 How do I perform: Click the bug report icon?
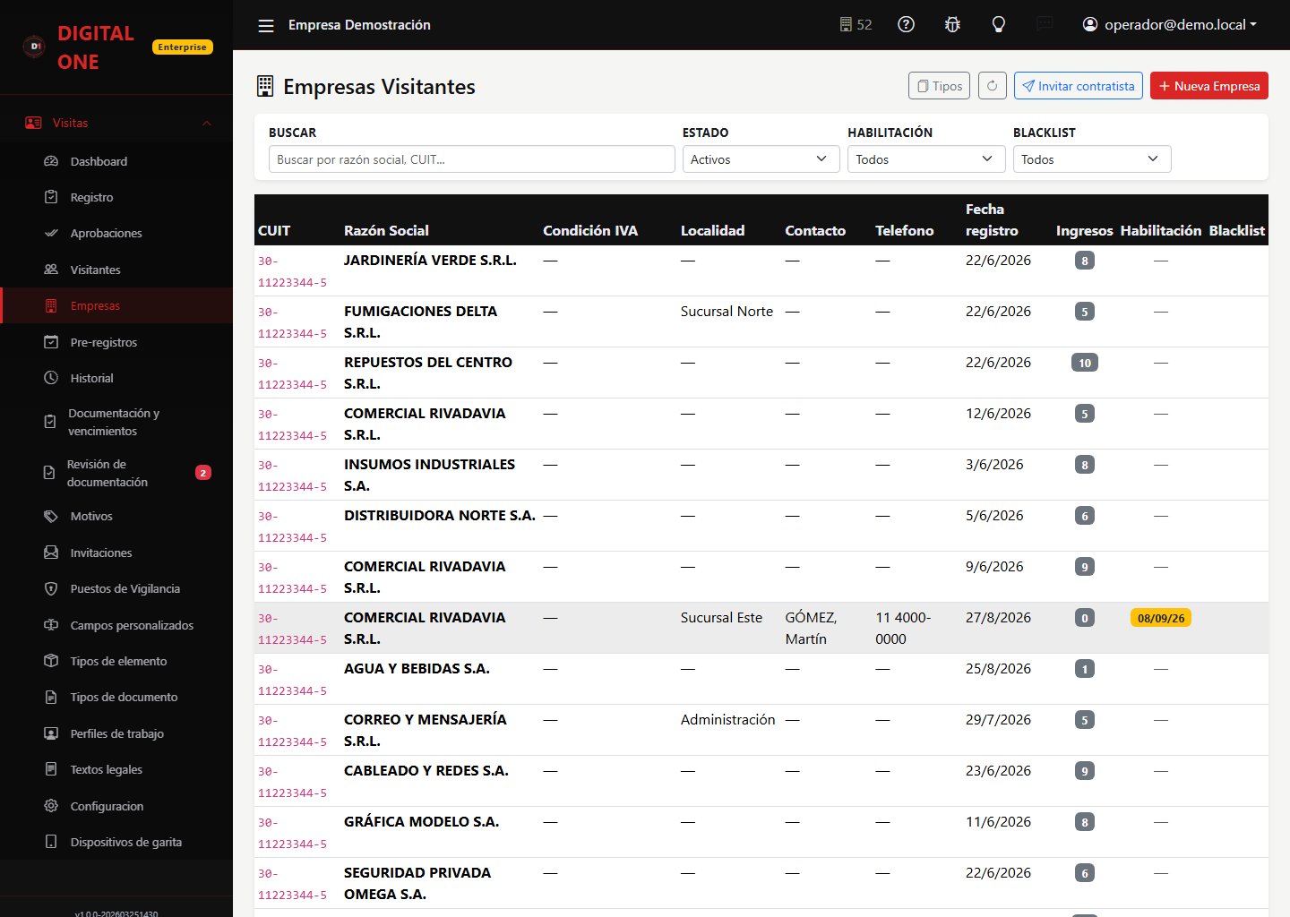pos(952,25)
